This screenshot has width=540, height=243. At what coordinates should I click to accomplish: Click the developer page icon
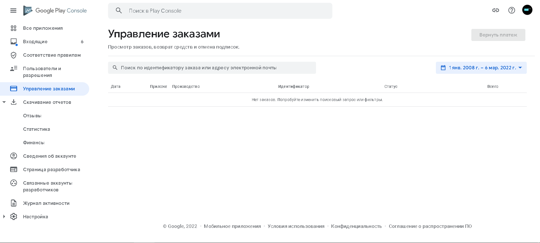(x=14, y=169)
